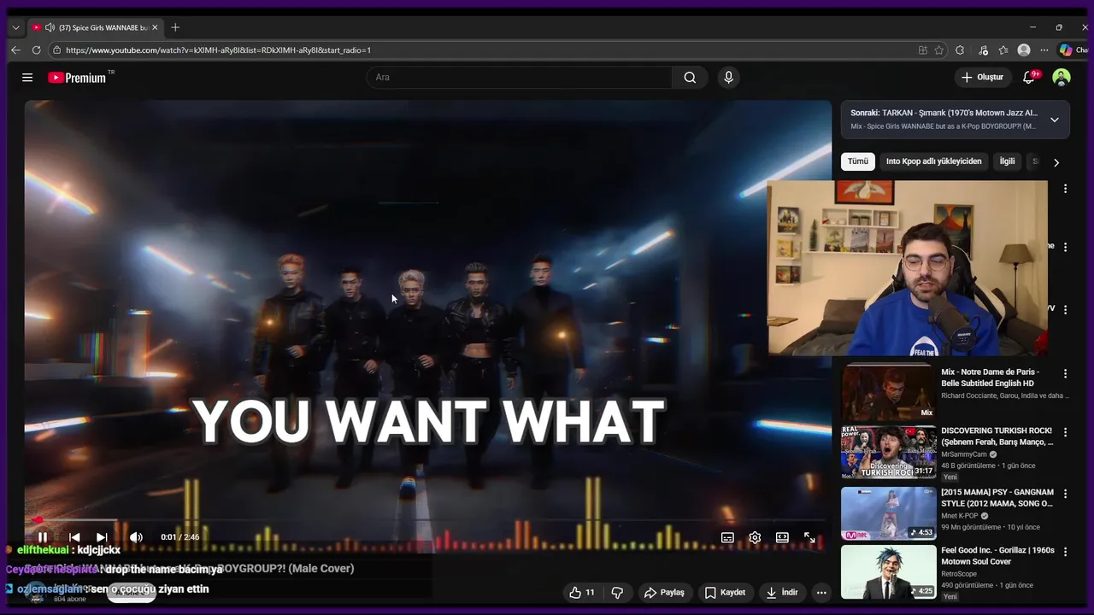Open options for Feel Good Inc. video

coord(1065,552)
